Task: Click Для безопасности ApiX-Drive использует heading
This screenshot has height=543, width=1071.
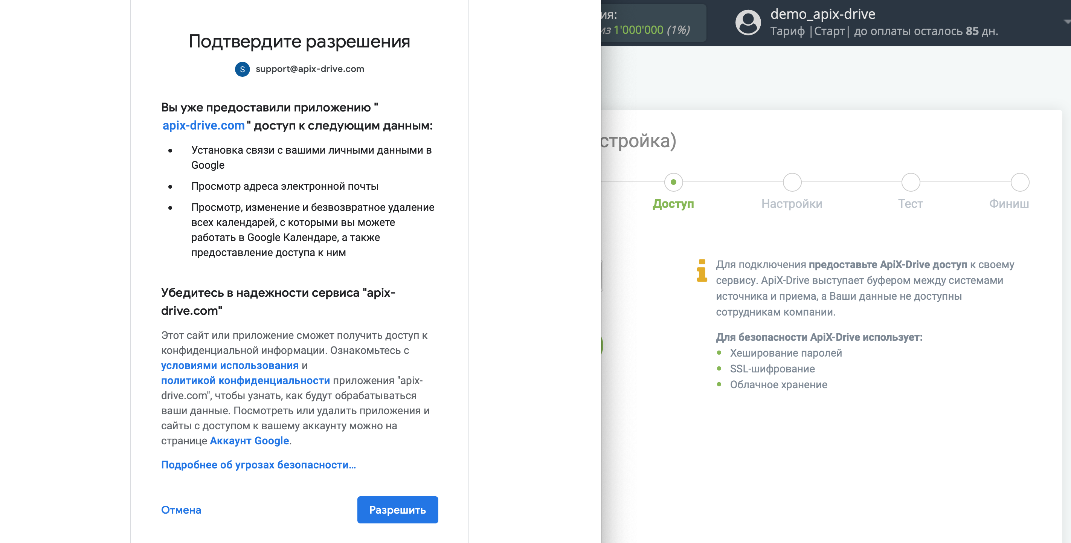Action: pos(819,337)
